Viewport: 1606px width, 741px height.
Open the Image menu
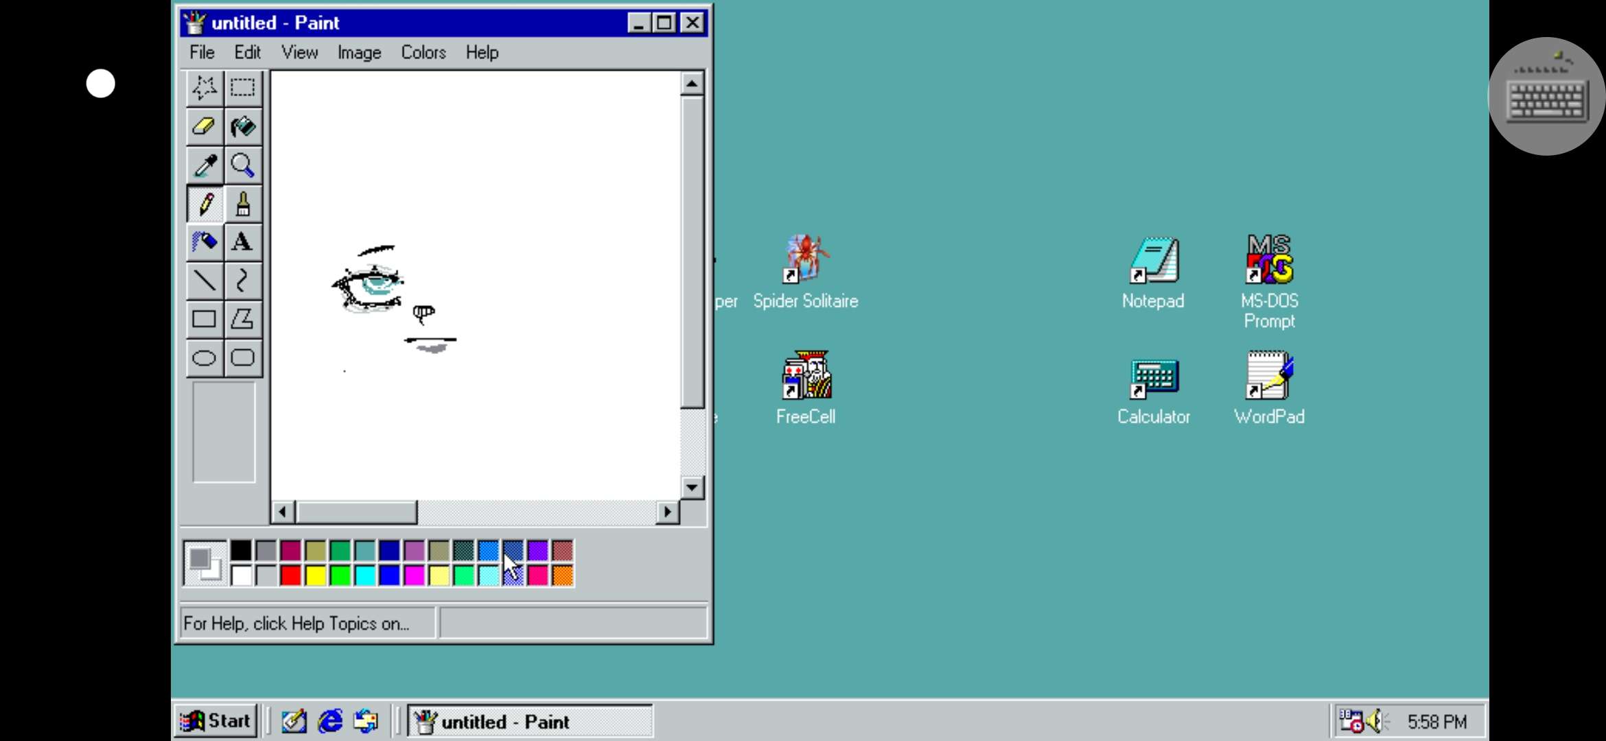click(359, 53)
